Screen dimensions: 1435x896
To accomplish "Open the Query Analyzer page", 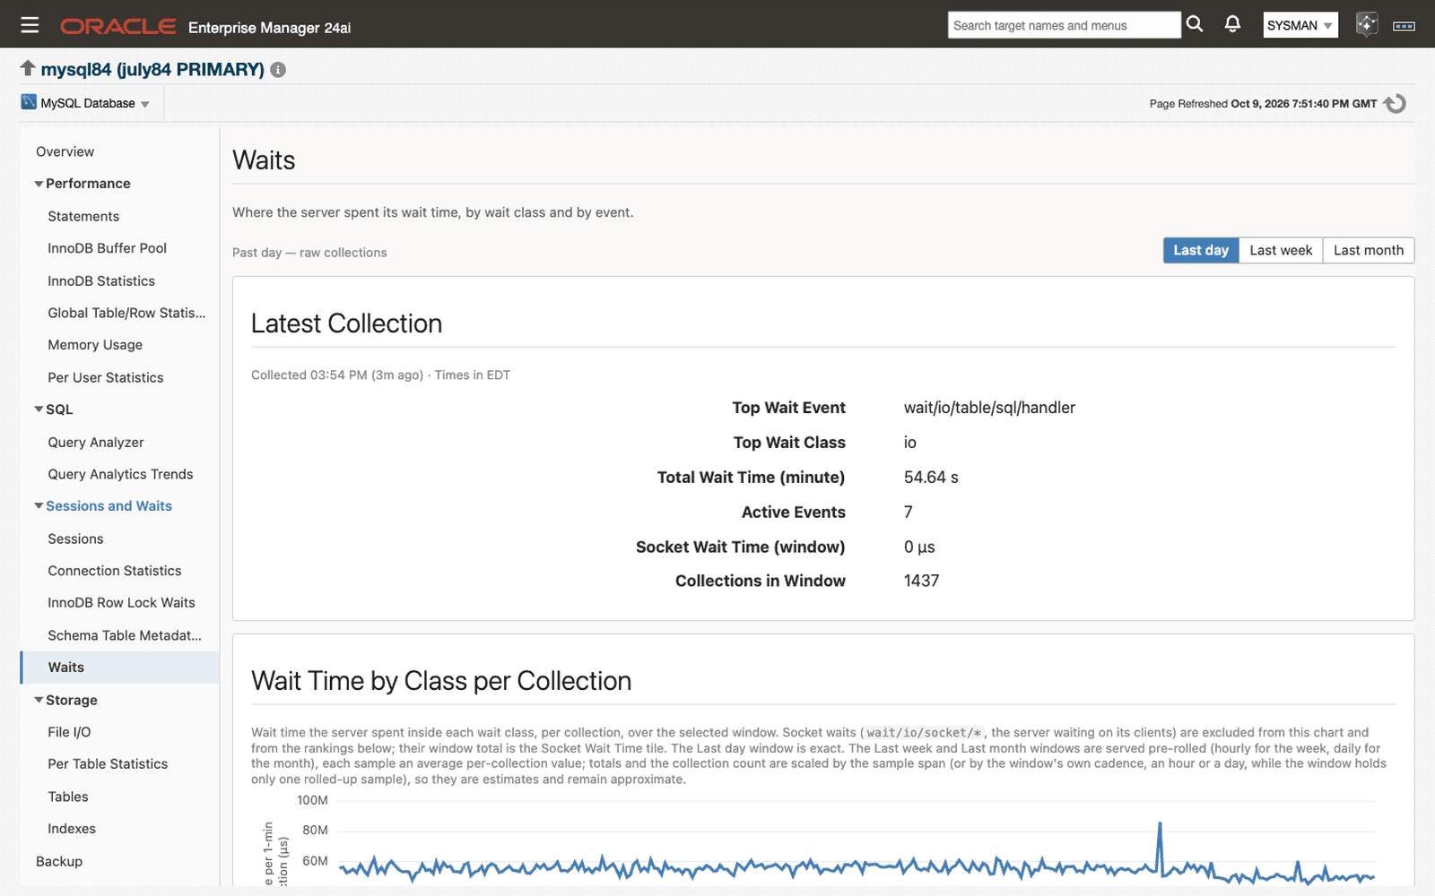I will tap(96, 442).
